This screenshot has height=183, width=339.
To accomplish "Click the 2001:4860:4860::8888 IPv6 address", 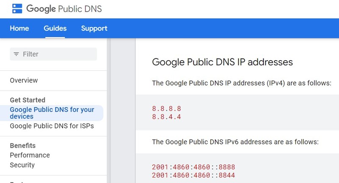I will (x=193, y=167).
